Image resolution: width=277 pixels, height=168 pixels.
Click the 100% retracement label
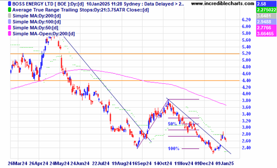pyautogui.click(x=173, y=149)
